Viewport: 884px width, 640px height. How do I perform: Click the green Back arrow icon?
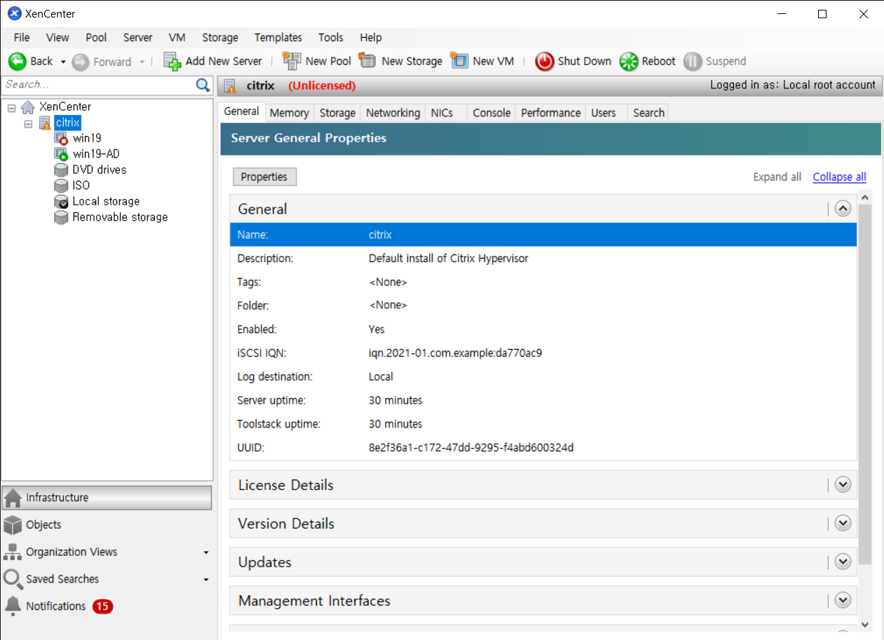17,61
